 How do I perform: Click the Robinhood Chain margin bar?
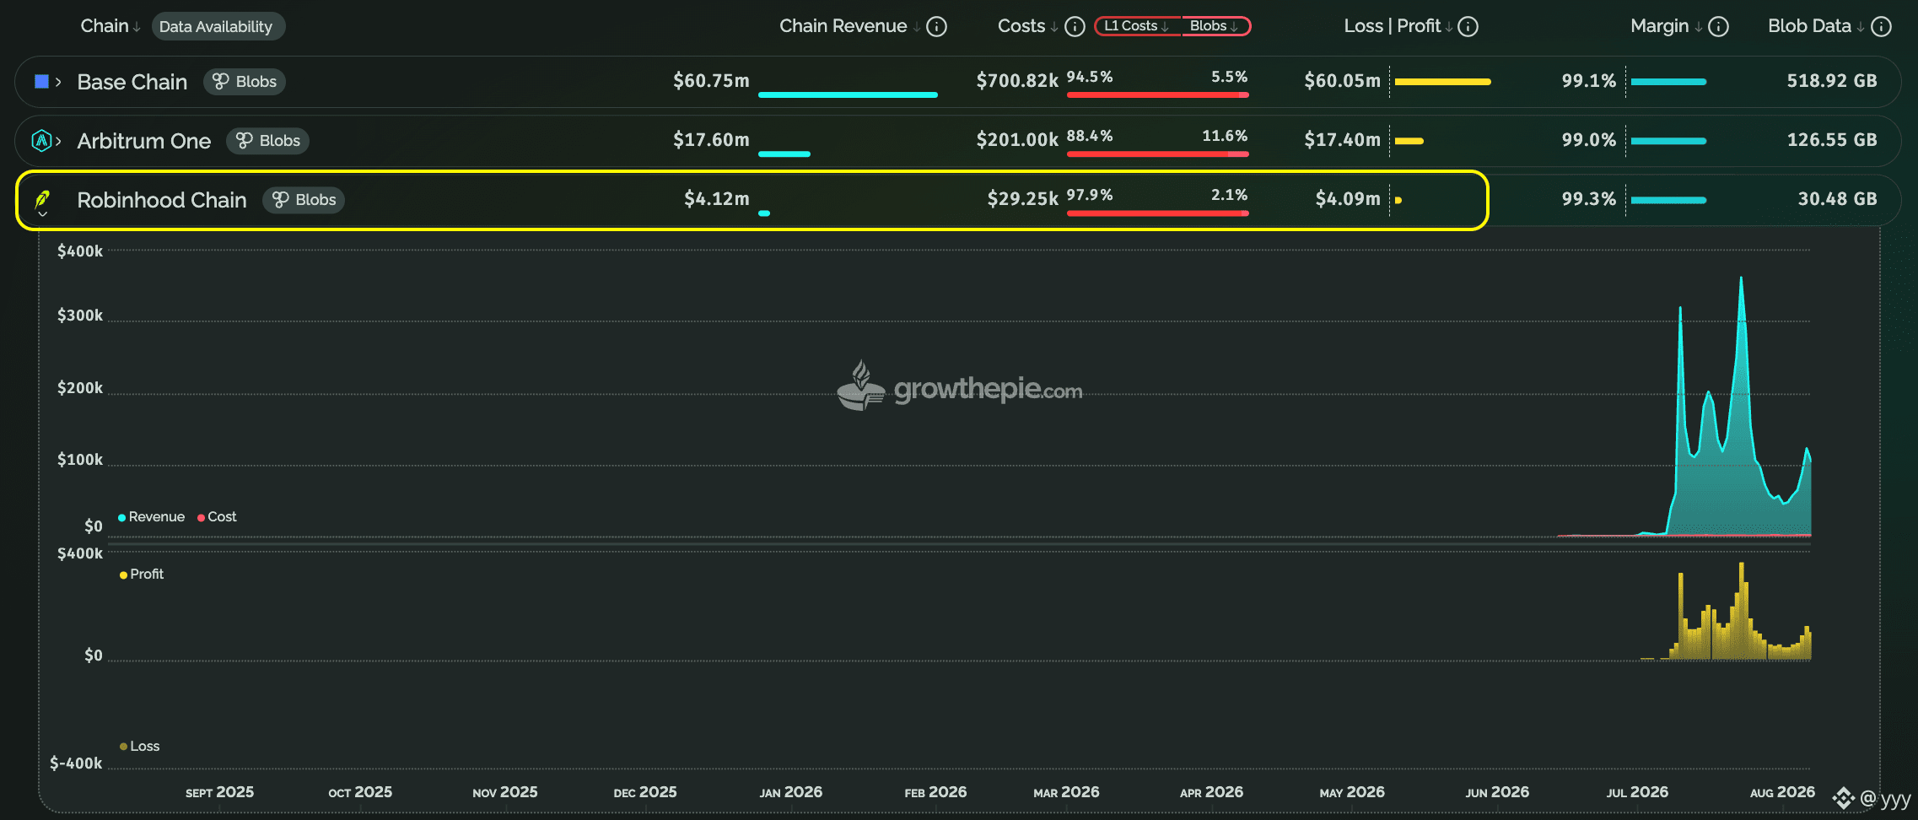pyautogui.click(x=1668, y=200)
